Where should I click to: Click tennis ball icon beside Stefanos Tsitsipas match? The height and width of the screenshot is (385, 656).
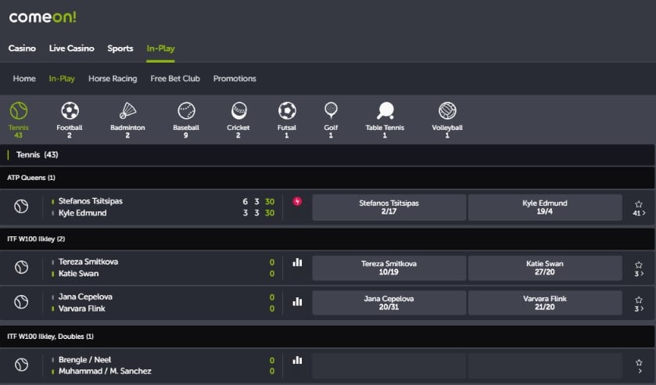pyautogui.click(x=21, y=207)
